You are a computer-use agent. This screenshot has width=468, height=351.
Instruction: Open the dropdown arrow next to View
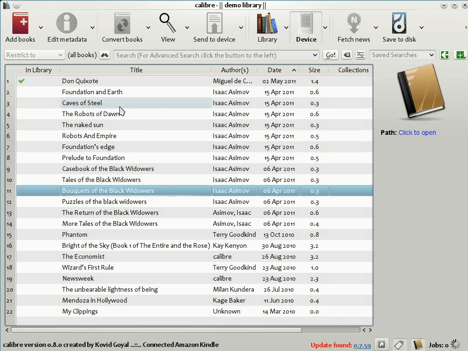click(x=187, y=28)
